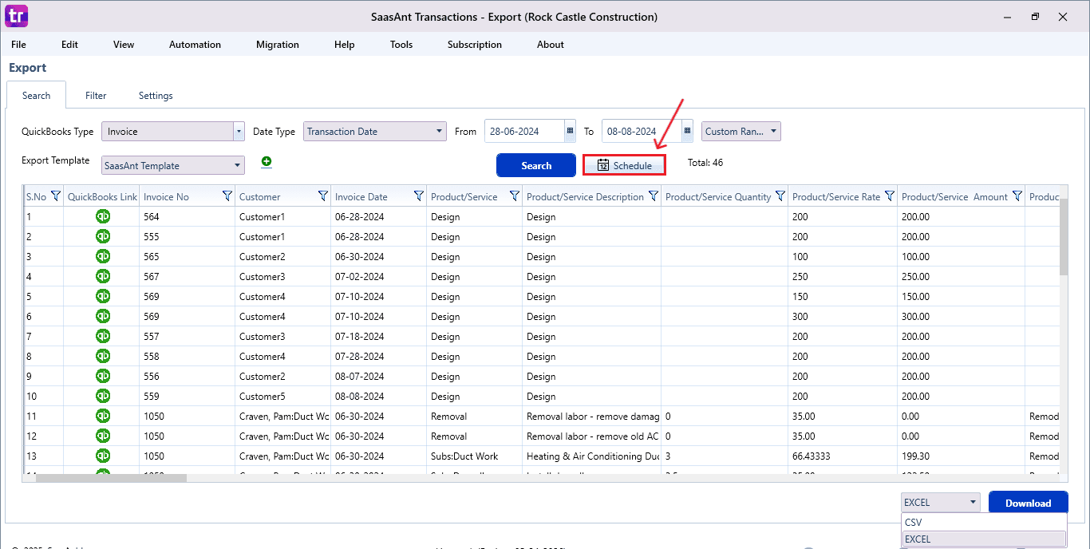1090x549 pixels.
Task: Select the 199.30 amount cell
Action: 961,456
